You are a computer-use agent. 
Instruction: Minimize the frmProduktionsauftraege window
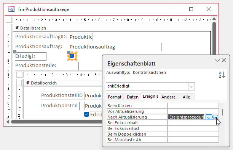174,9
